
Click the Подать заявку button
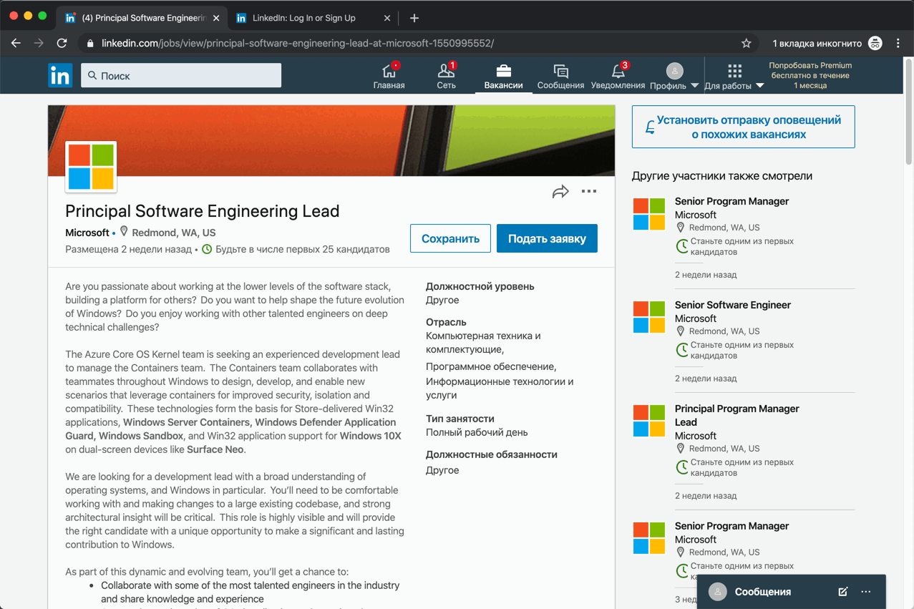pyautogui.click(x=547, y=238)
